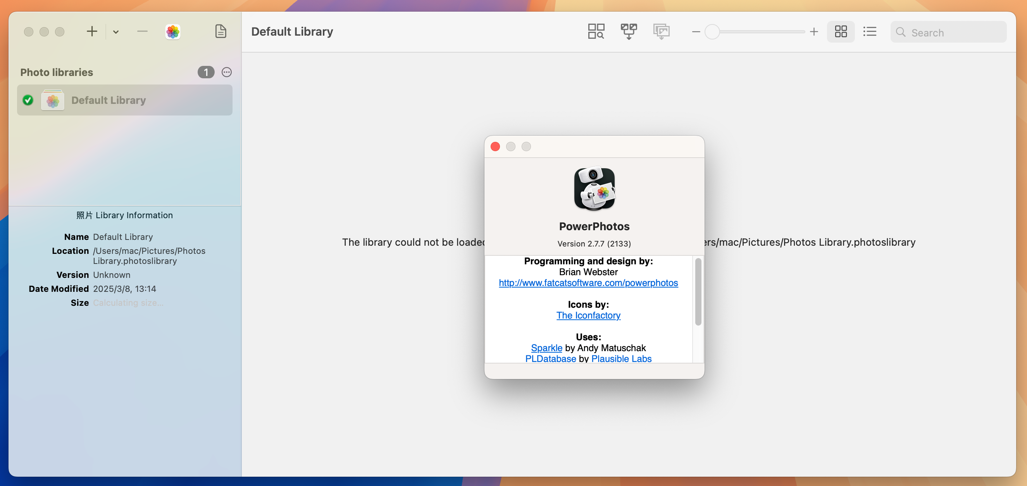Switch to grid view
This screenshot has width=1027, height=486.
coord(841,31)
